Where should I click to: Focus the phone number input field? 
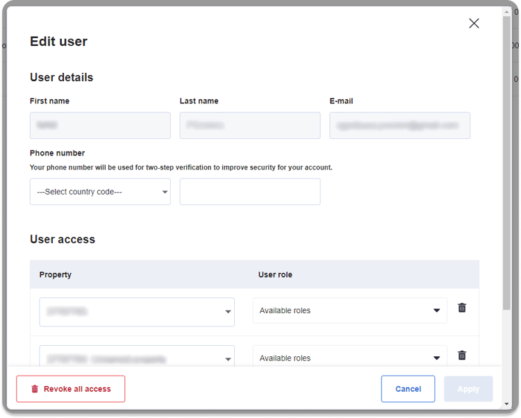(250, 192)
